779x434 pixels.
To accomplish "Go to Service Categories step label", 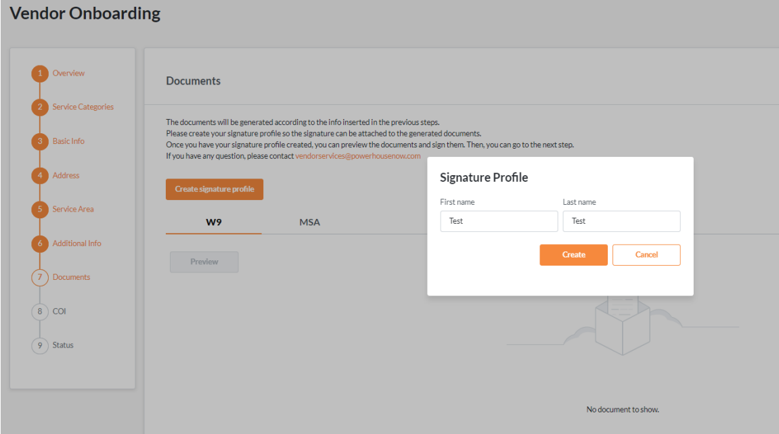I will click(x=83, y=107).
